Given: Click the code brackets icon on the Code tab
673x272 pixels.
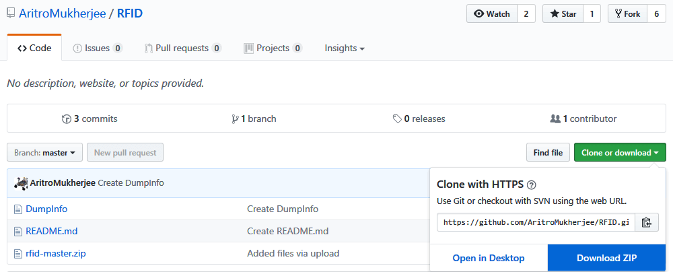Looking at the screenshot, I should point(22,48).
